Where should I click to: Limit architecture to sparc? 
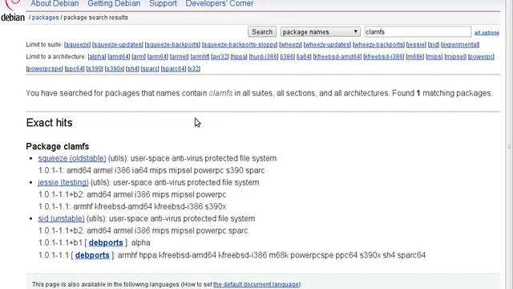pyautogui.click(x=150, y=69)
